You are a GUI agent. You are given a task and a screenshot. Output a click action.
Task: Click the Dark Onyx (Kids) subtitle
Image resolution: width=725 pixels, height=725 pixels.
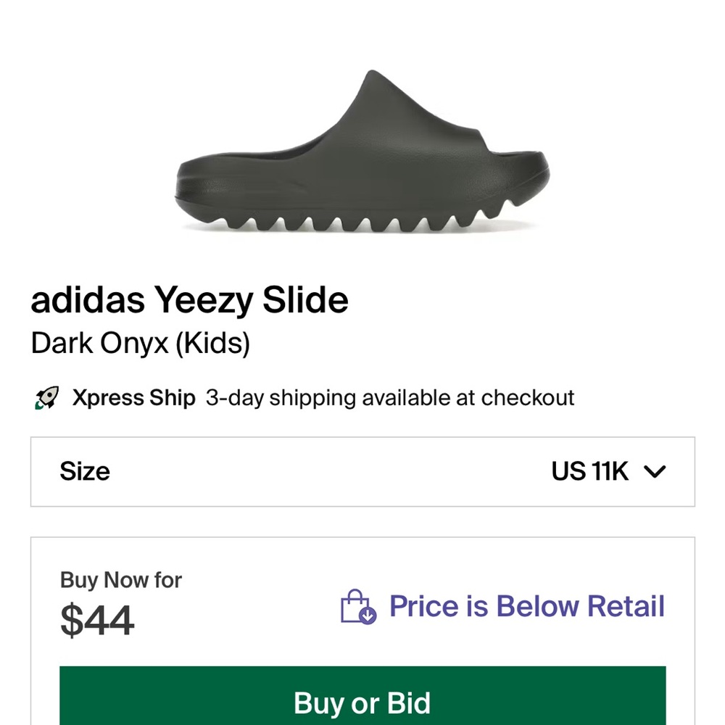click(140, 343)
